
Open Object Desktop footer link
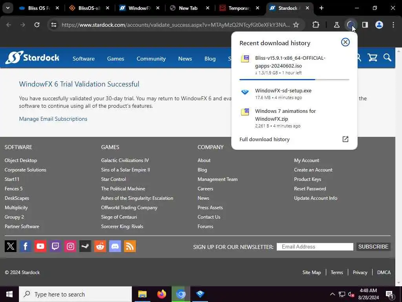point(21,160)
